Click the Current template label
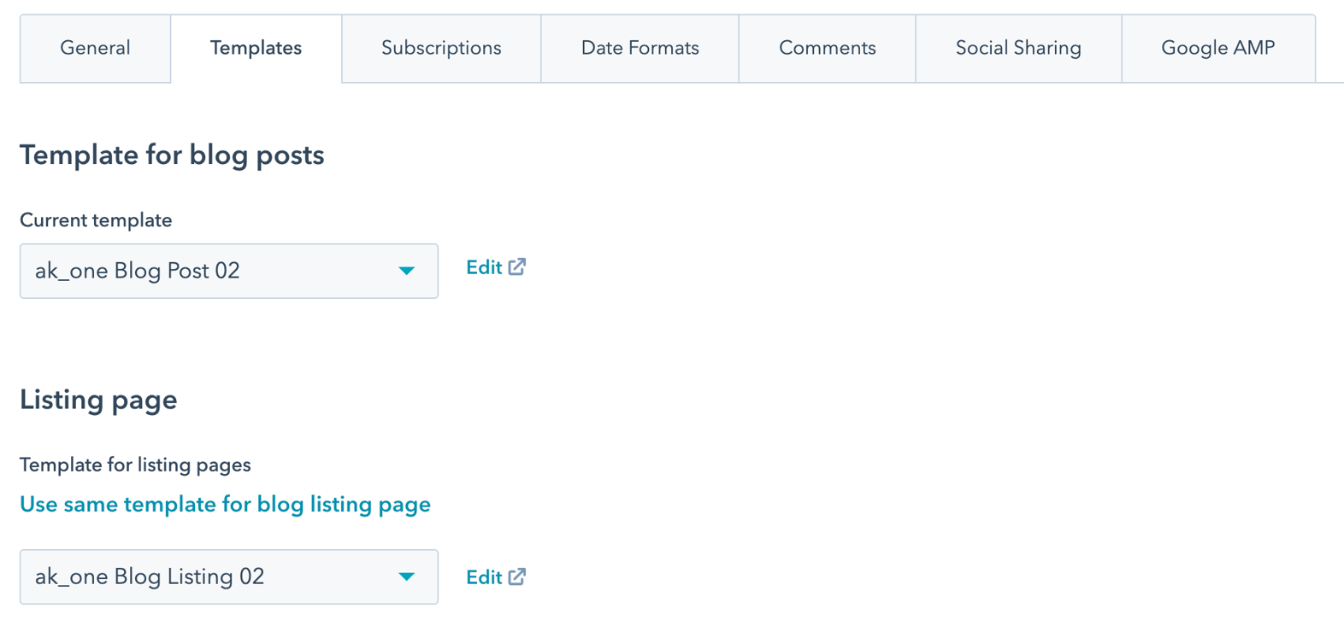Image resolution: width=1344 pixels, height=620 pixels. tap(96, 220)
